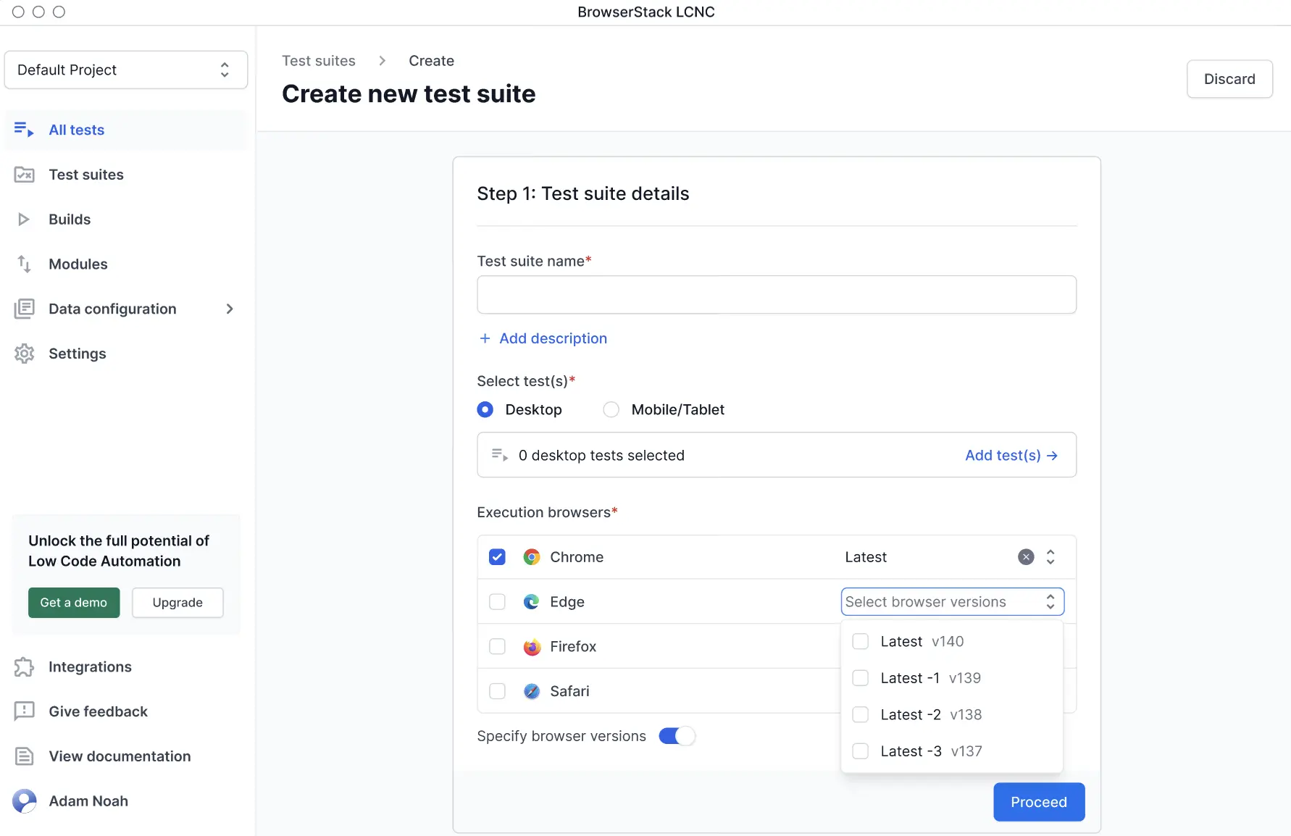Check the Latest v140 option
Viewport: 1291px width, 836px height.
point(861,641)
